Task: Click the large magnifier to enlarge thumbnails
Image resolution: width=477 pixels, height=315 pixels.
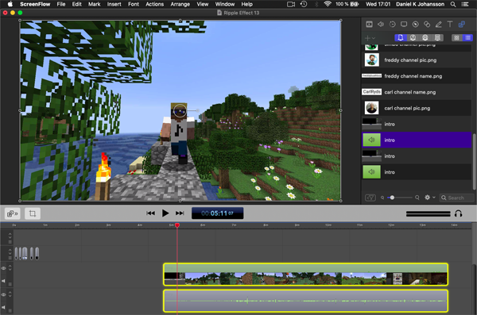Action: [x=417, y=198]
